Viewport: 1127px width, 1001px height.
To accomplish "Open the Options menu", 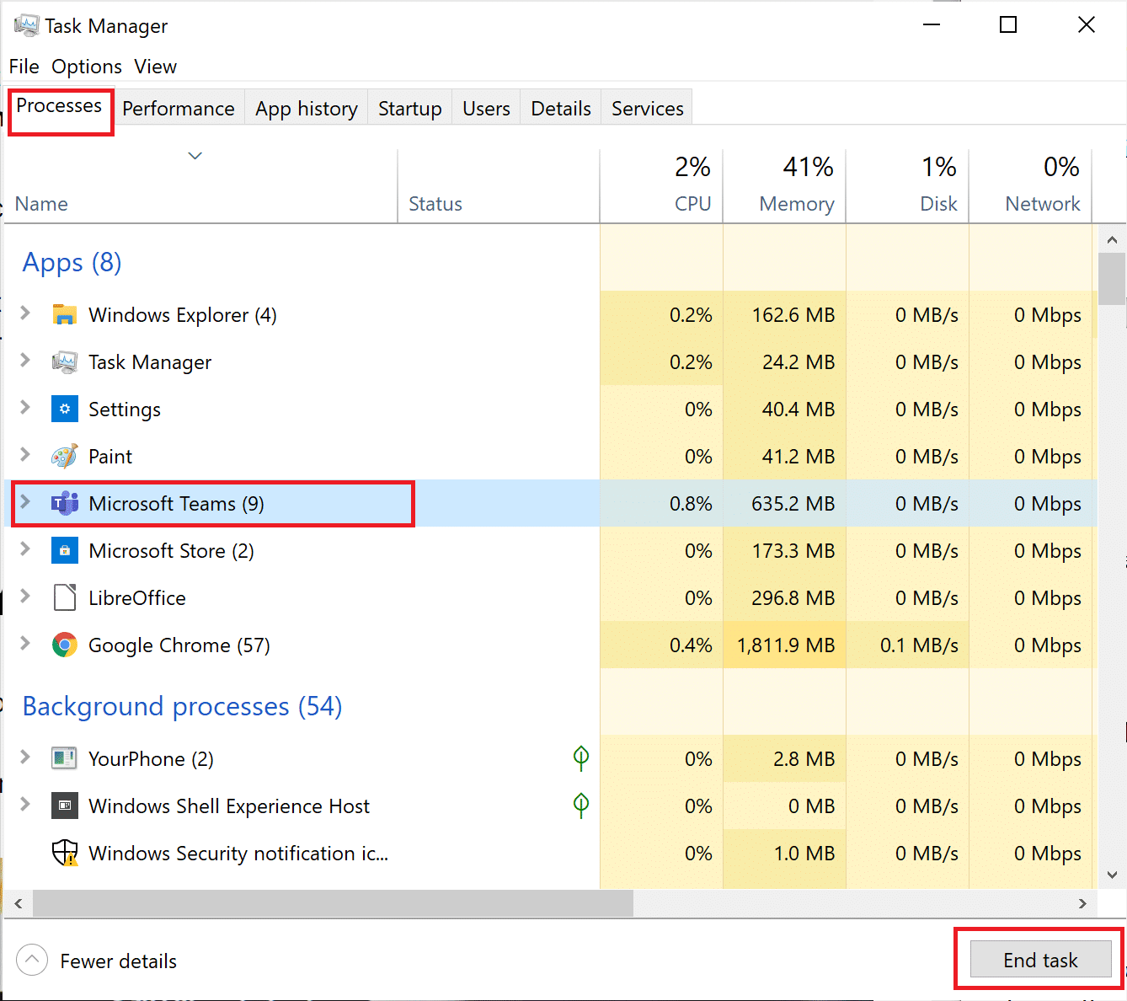I will click(x=86, y=67).
